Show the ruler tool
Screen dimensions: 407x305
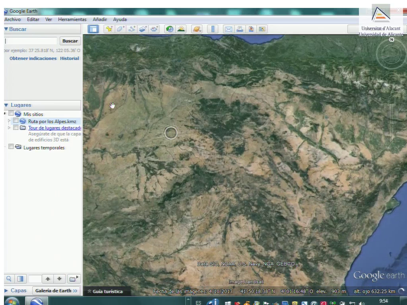tap(213, 29)
